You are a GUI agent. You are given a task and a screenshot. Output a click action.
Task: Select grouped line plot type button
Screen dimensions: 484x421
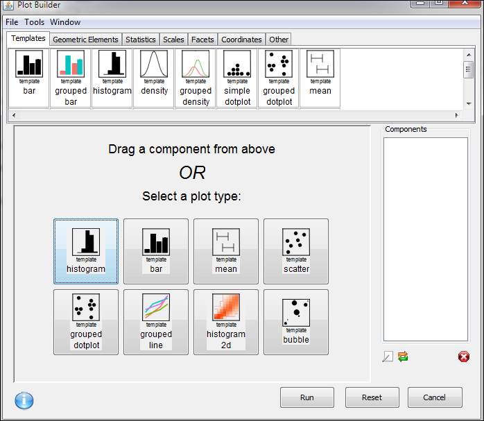[x=156, y=322]
